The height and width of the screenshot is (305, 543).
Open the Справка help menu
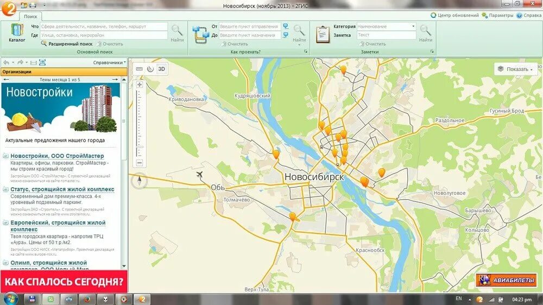click(529, 15)
